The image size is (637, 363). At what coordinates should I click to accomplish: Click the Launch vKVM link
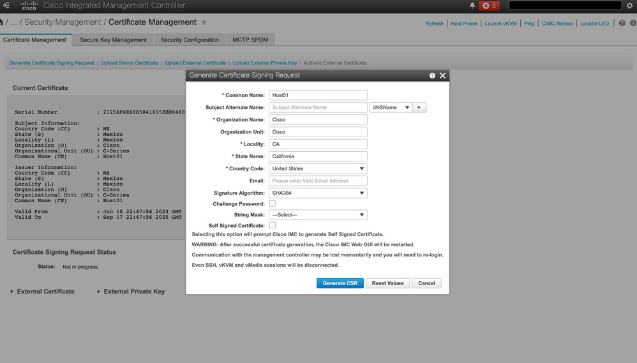tap(500, 24)
